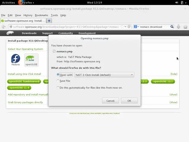Viewport: 189px width, 142px height.
Task: Click the OK button
Action: (129, 101)
